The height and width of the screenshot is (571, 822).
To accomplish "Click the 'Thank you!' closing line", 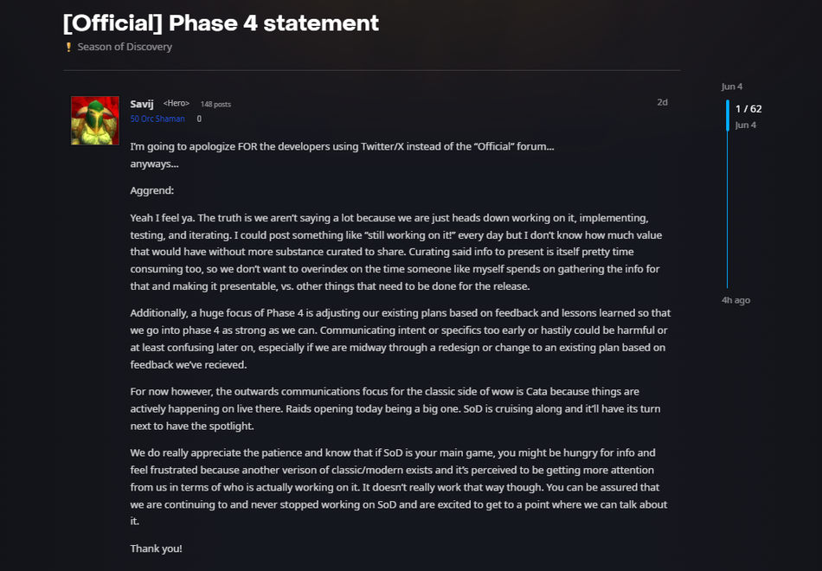I will (156, 549).
